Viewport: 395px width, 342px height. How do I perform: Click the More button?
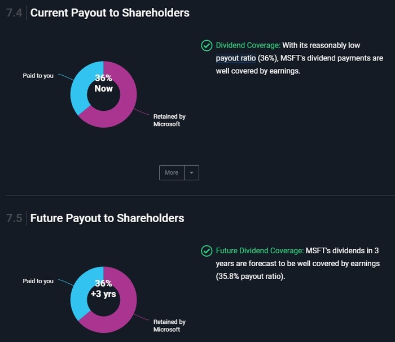172,172
